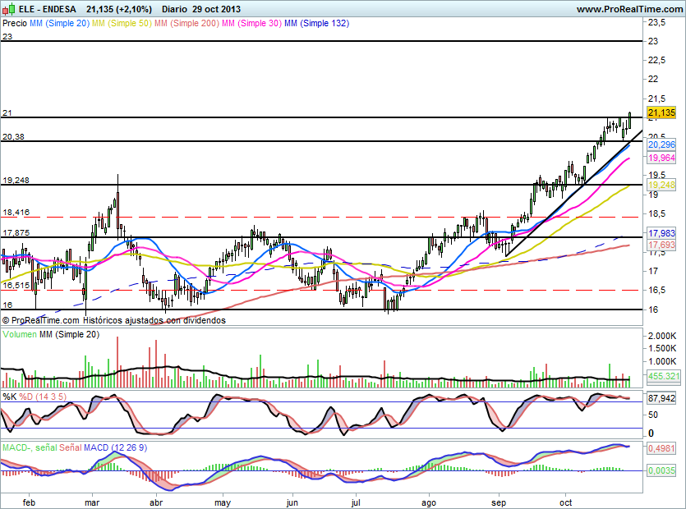
Task: Open the www.ProRealTime.com link
Action: click(x=628, y=9)
